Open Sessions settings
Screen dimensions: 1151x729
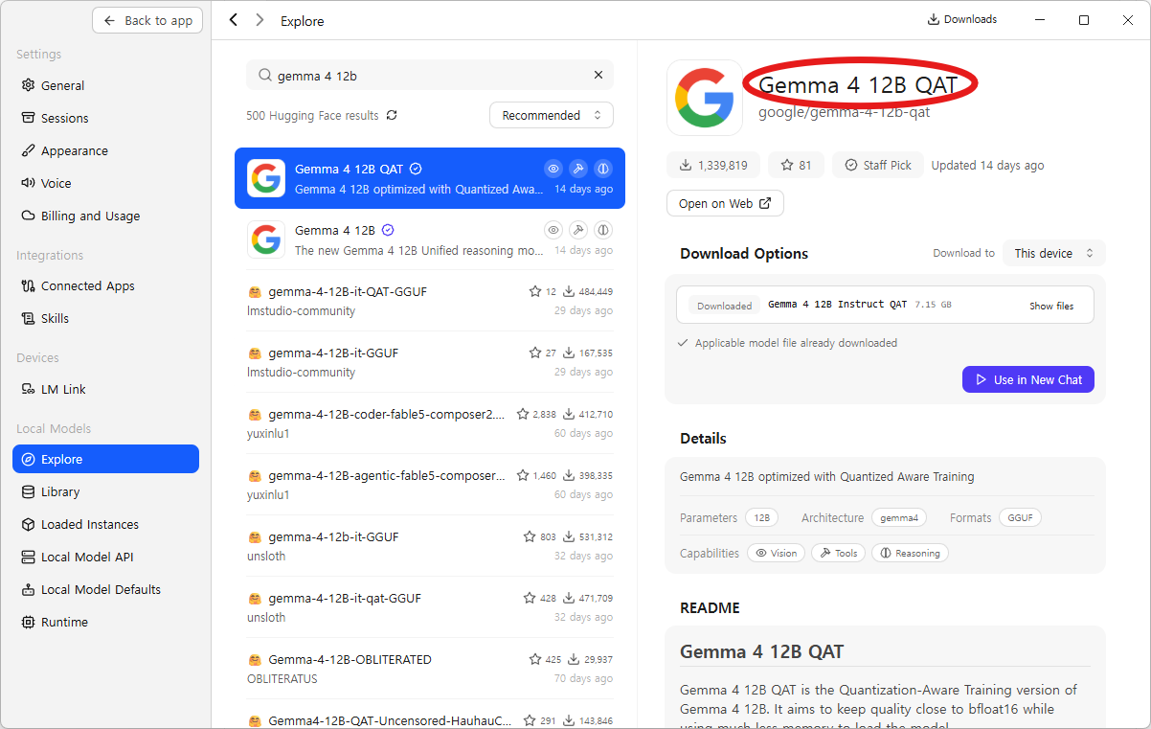(x=105, y=118)
